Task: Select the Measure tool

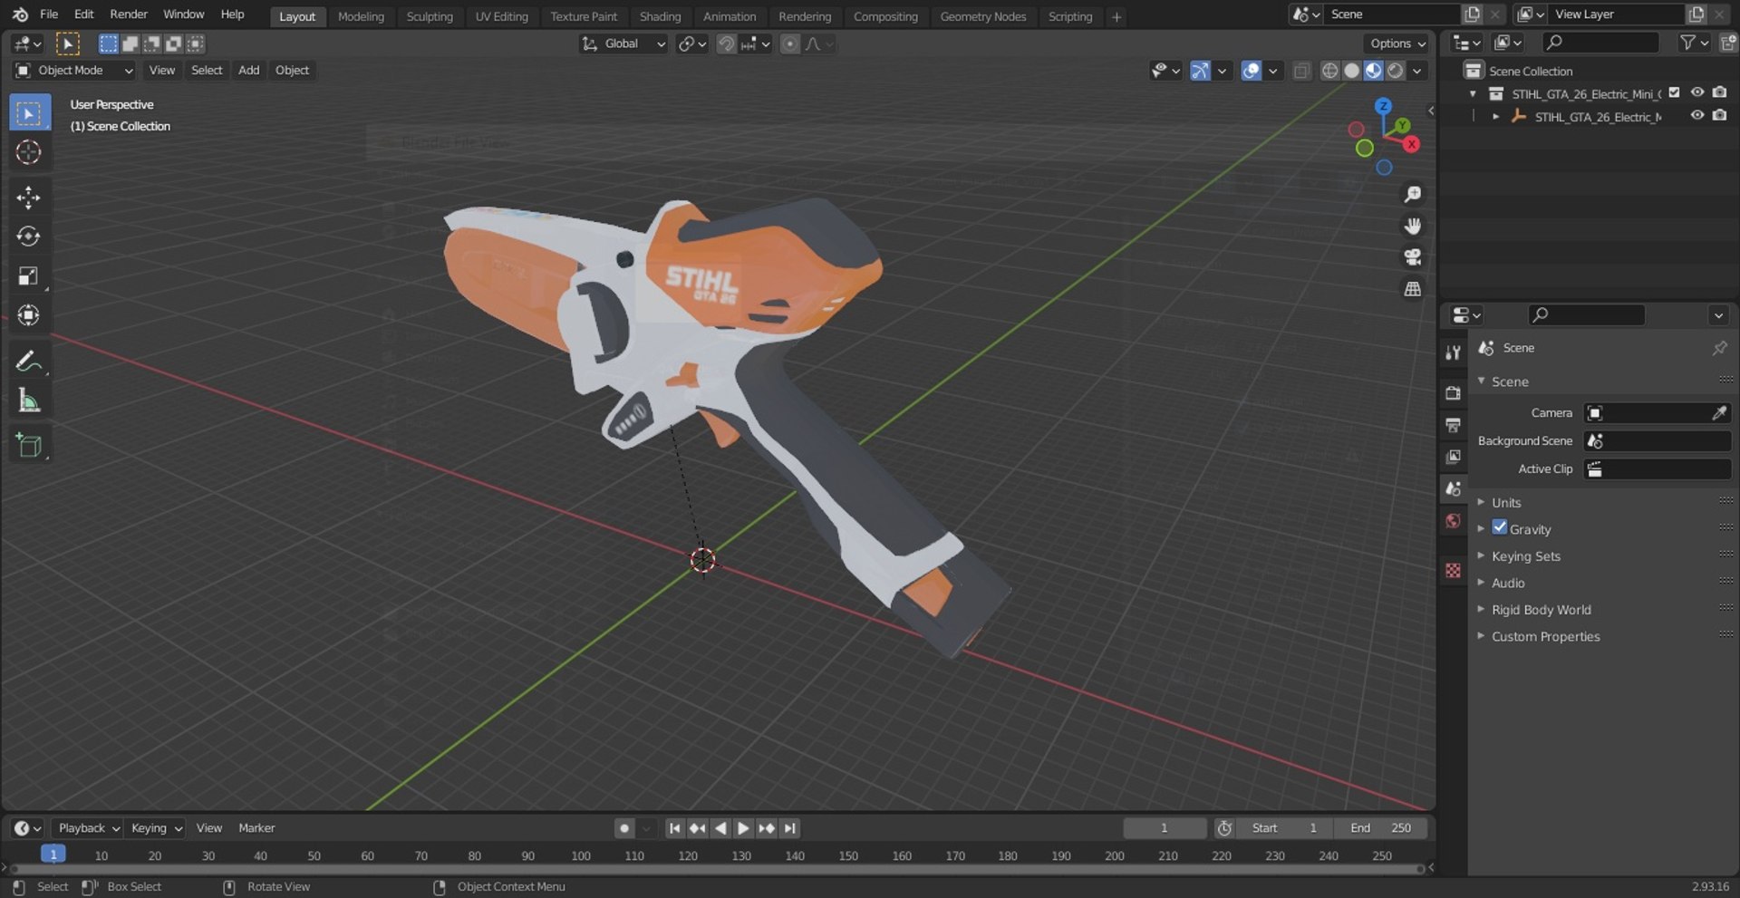Action: pyautogui.click(x=29, y=400)
